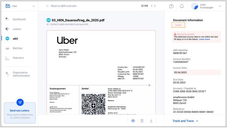Download the document with the download icon
This screenshot has width=227, height=128.
tap(151, 121)
